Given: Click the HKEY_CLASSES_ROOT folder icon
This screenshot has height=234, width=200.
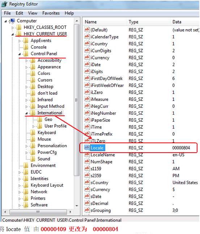Looking at the screenshot, I should point(19,27).
